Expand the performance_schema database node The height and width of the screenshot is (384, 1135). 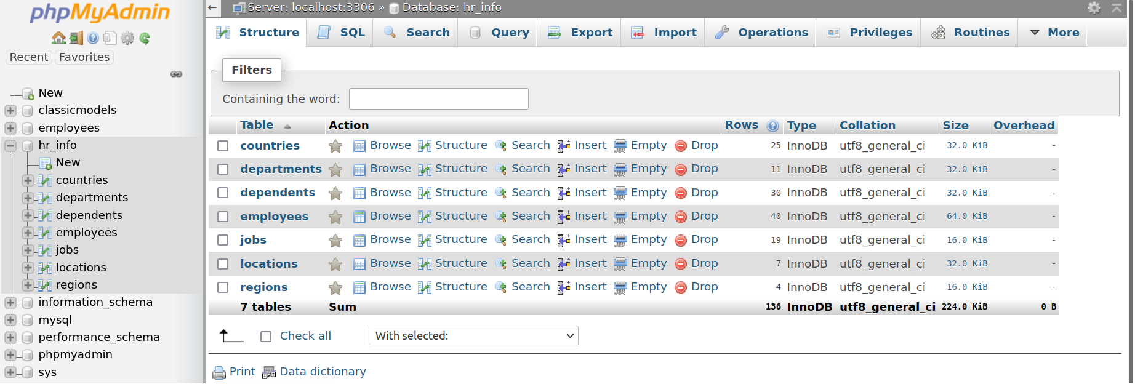tap(10, 337)
